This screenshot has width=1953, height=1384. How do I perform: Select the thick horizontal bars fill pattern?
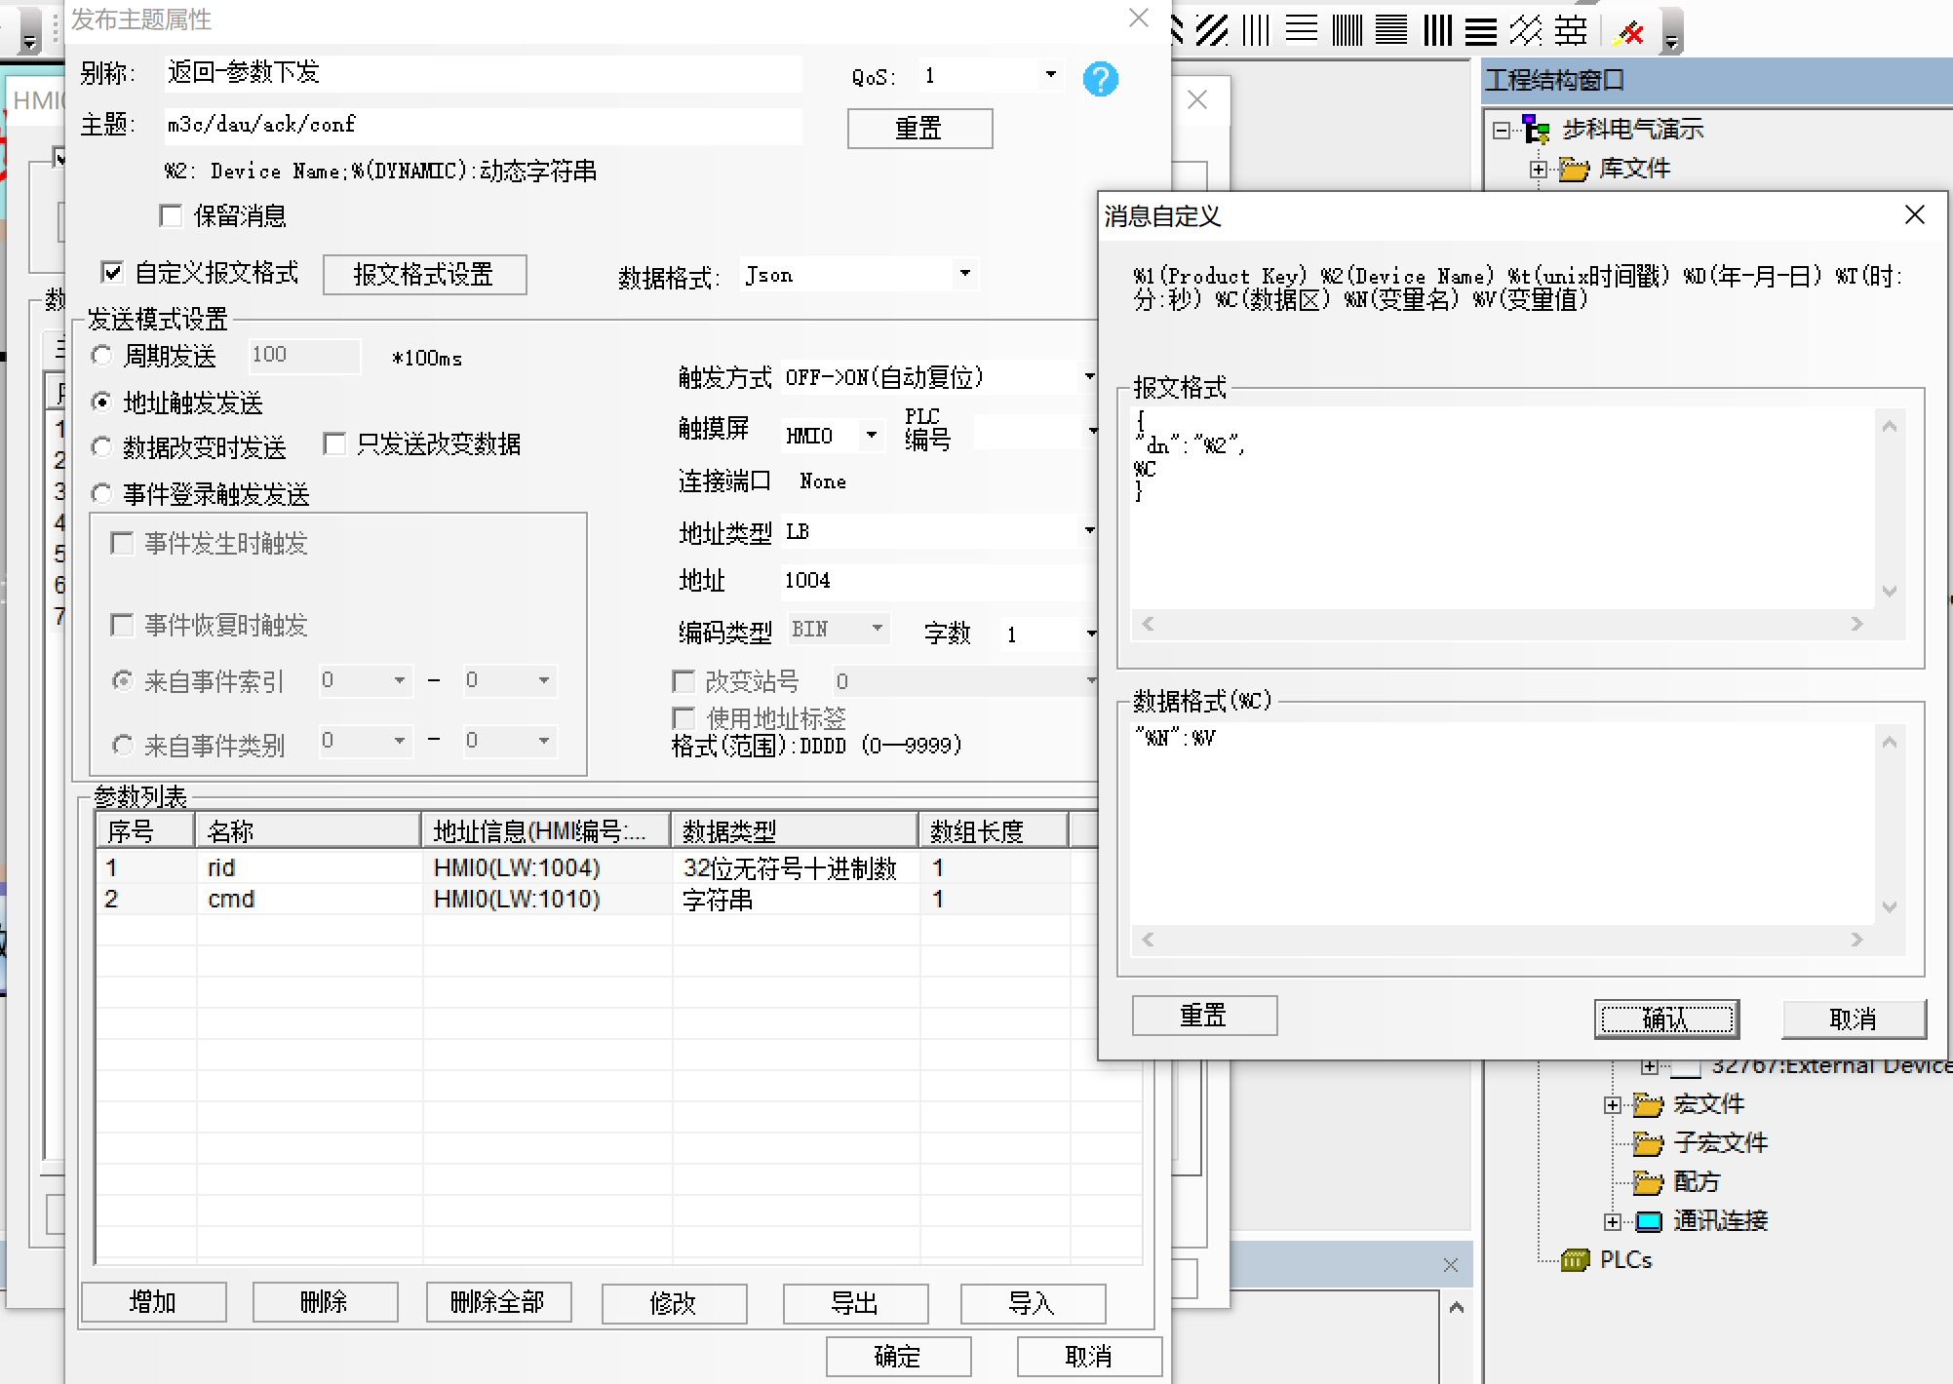(x=1481, y=30)
